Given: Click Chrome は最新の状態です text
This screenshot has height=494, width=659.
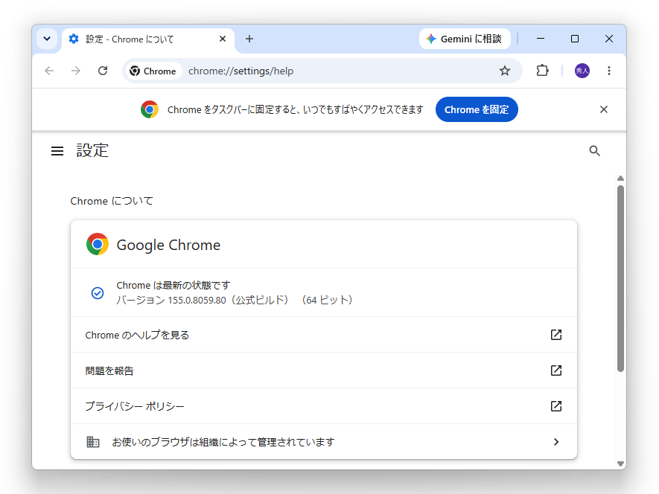Looking at the screenshot, I should coord(173,285).
